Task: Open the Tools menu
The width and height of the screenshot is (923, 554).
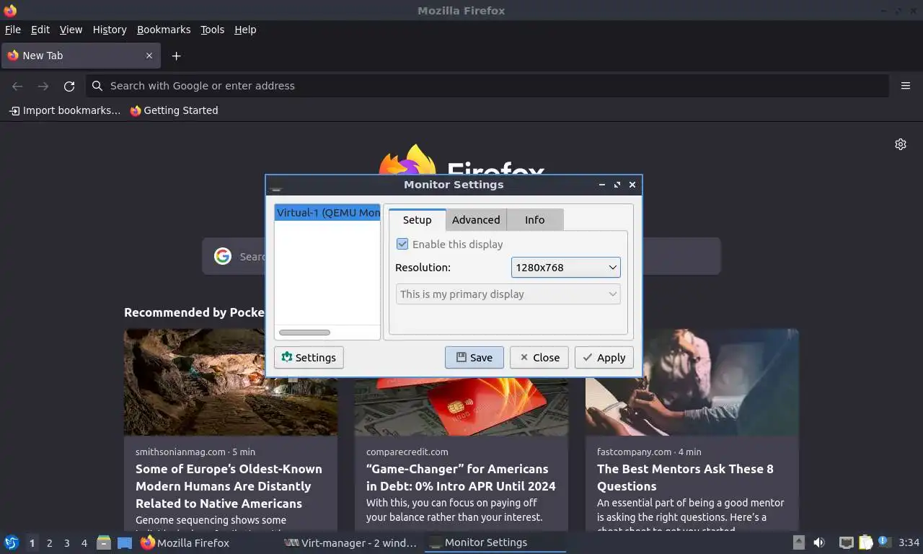Action: (212, 30)
